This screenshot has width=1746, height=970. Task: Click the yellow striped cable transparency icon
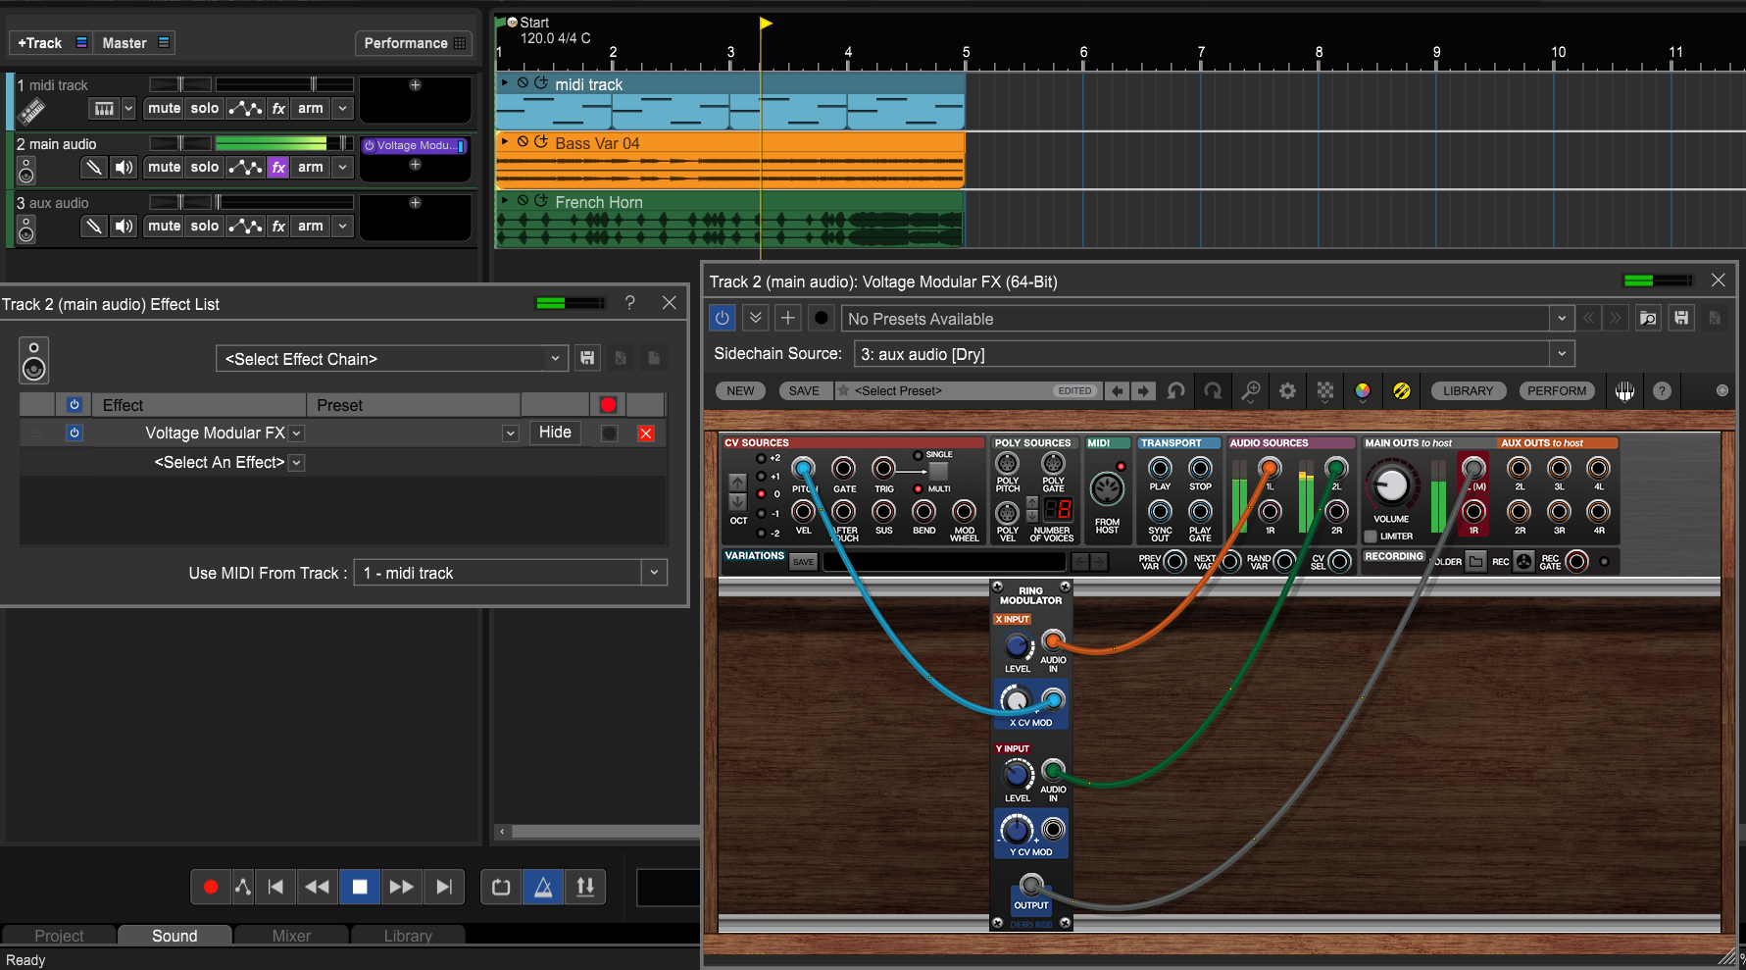tap(1402, 390)
